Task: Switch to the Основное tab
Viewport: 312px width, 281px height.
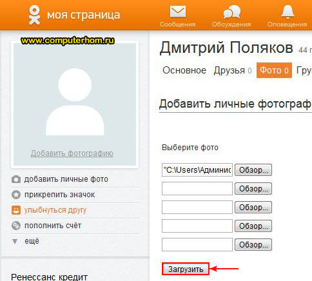Action: click(184, 70)
